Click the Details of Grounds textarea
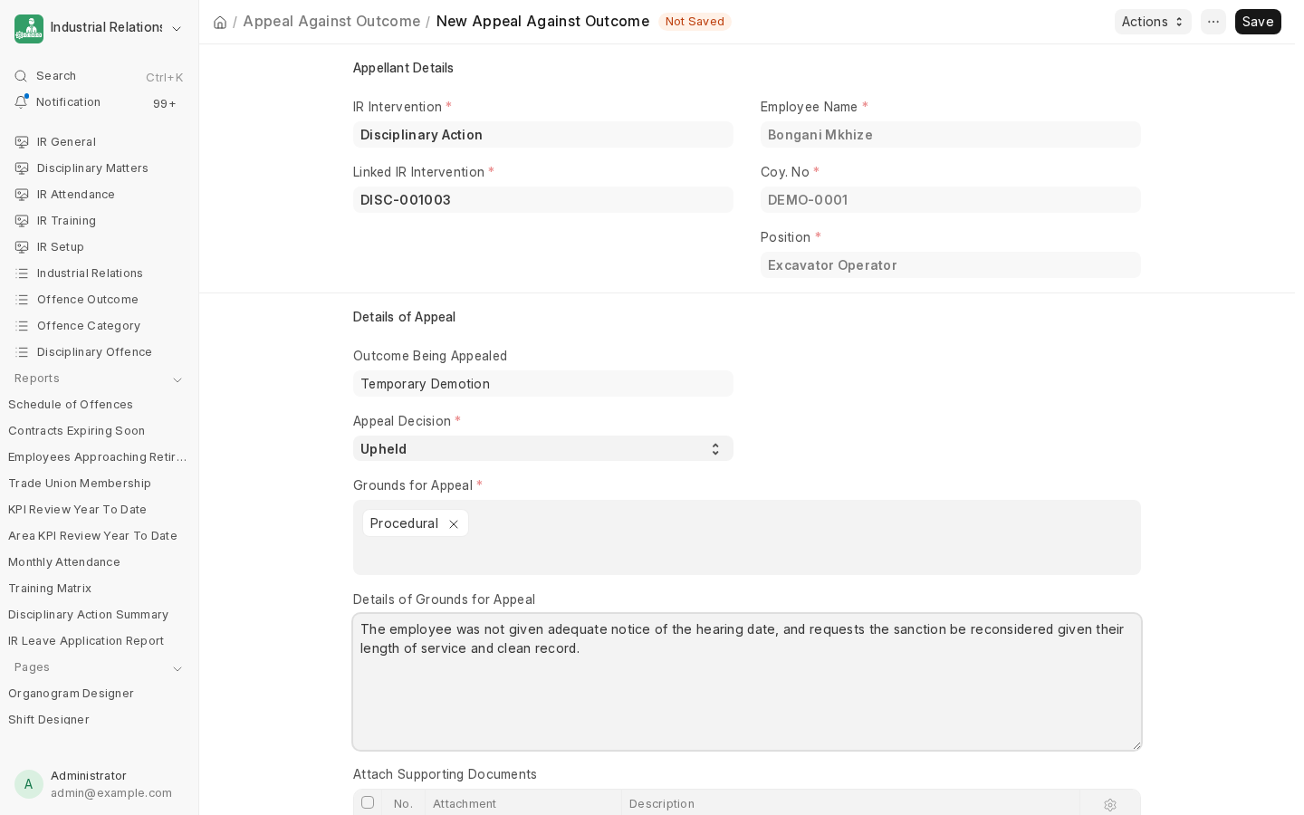The height and width of the screenshot is (815, 1304). [747, 682]
